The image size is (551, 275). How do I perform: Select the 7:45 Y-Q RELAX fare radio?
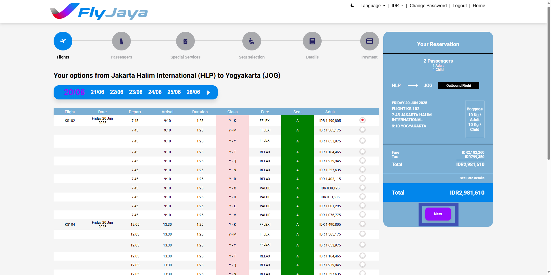(363, 161)
